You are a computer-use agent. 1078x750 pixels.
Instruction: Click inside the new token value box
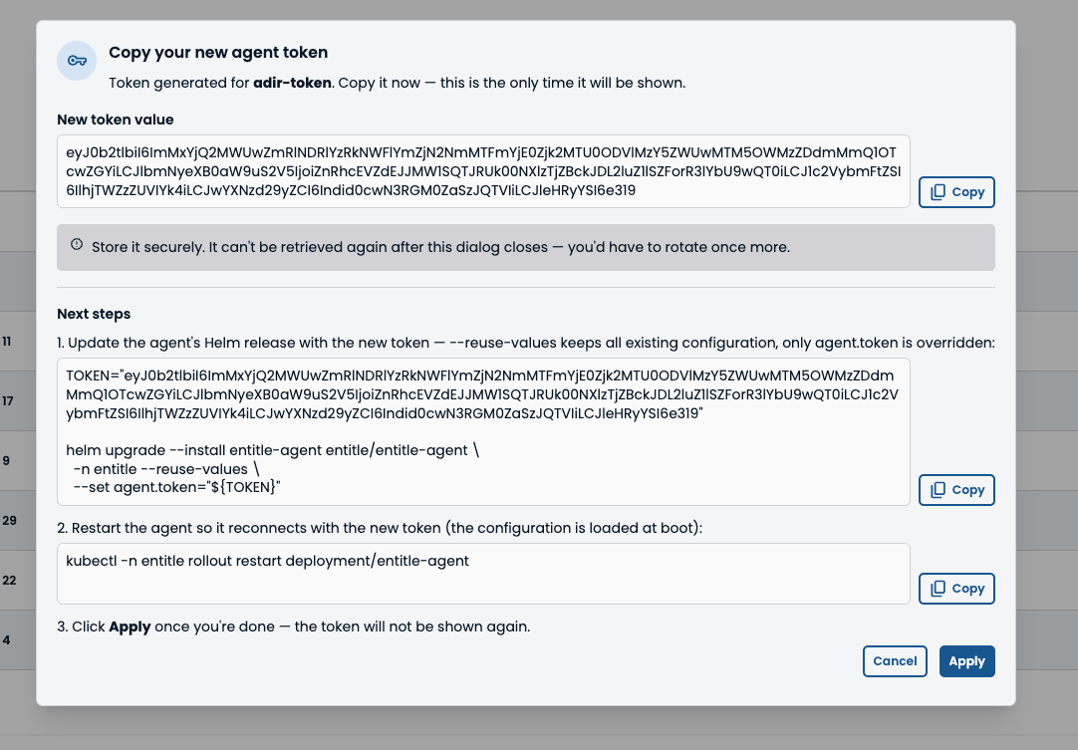pos(483,171)
